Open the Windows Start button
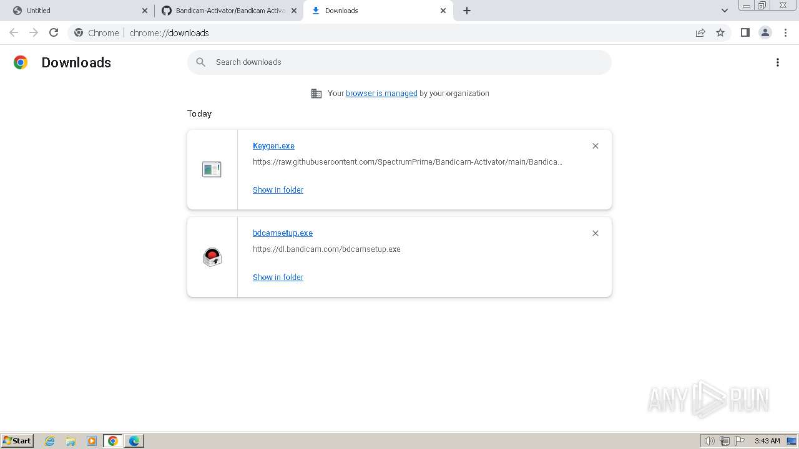799x449 pixels. point(17,441)
